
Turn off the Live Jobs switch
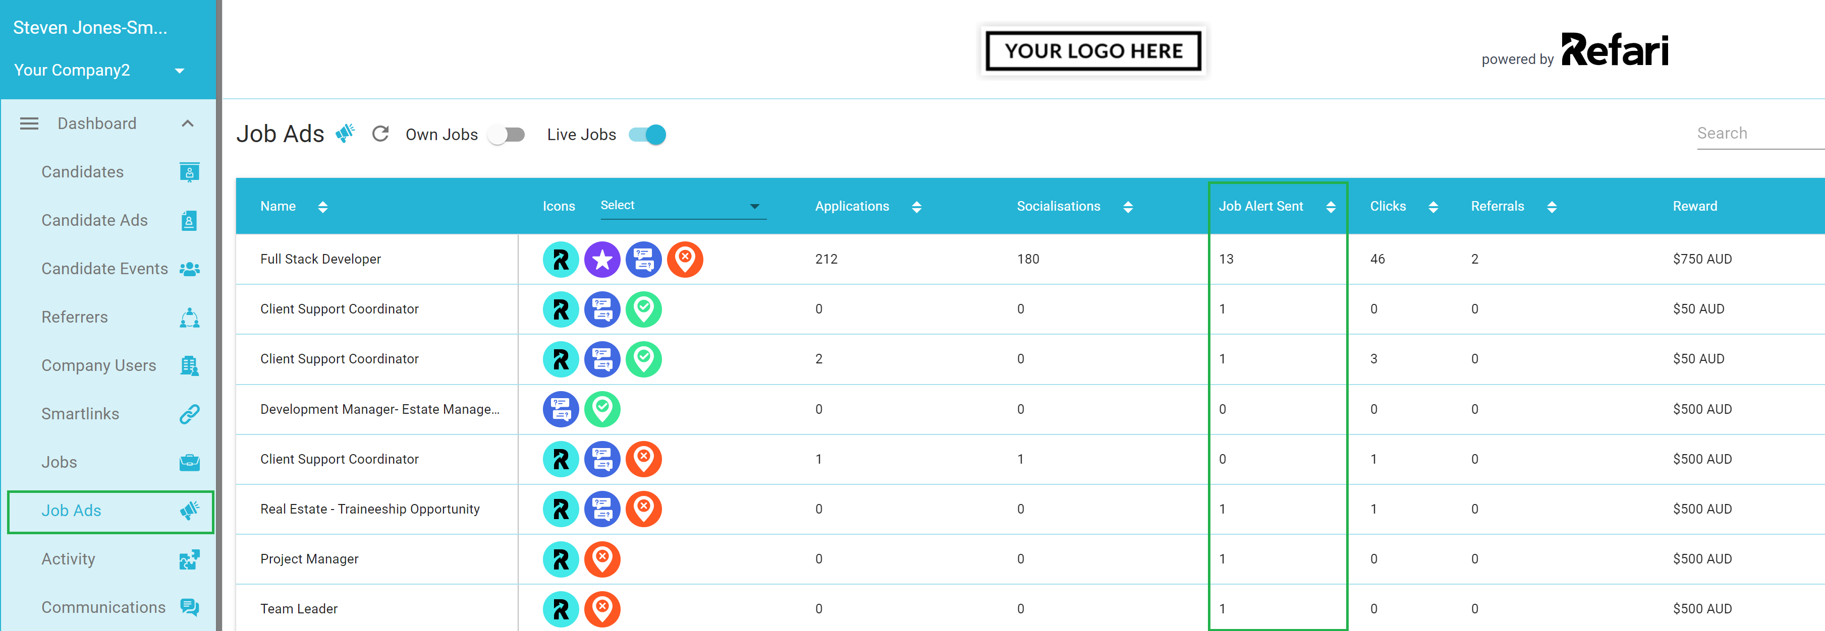coord(647,135)
